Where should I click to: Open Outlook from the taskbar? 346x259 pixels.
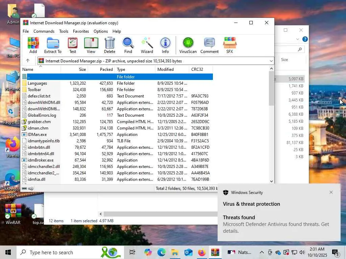[x=189, y=252]
